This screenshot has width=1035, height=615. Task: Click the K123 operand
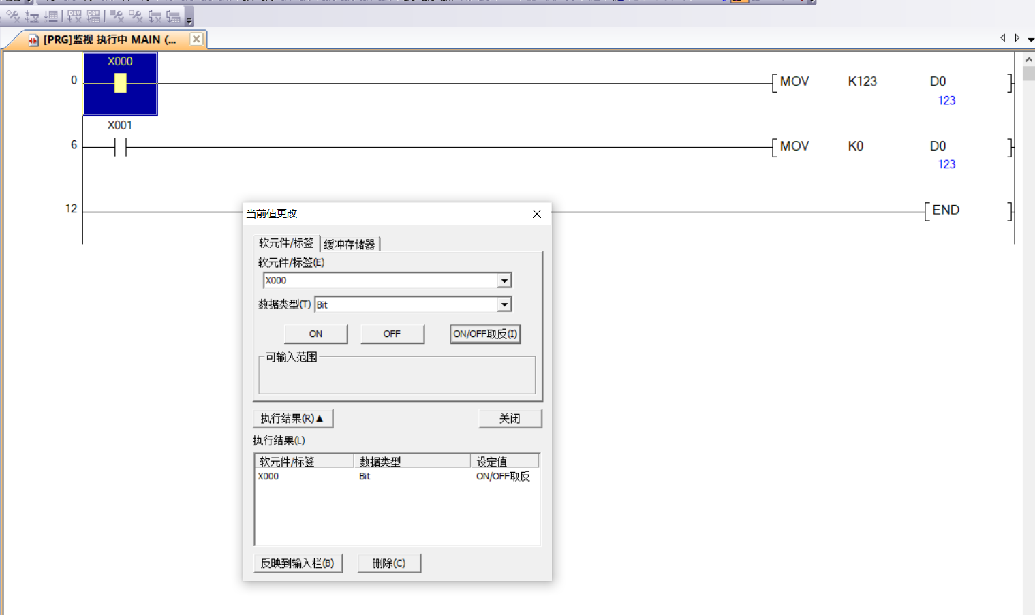point(863,82)
